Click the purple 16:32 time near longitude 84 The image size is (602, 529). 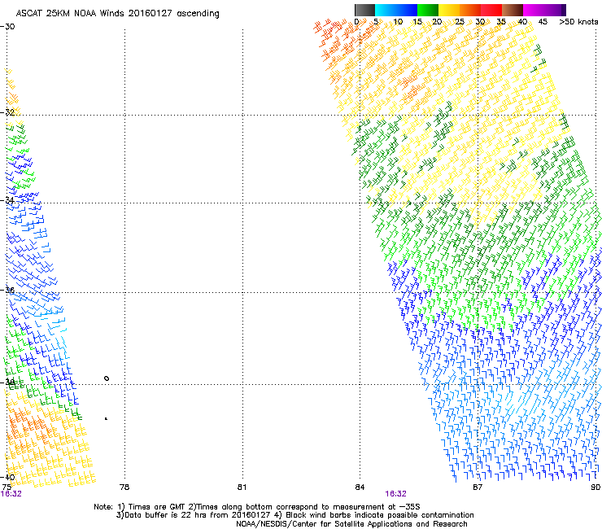click(x=396, y=494)
